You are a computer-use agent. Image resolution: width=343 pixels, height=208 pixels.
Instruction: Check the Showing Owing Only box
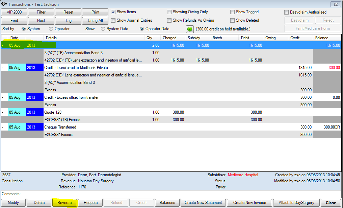(169, 12)
